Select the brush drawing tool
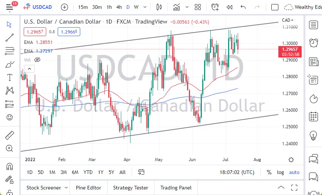Screen dimensions: 322x195 10,64
